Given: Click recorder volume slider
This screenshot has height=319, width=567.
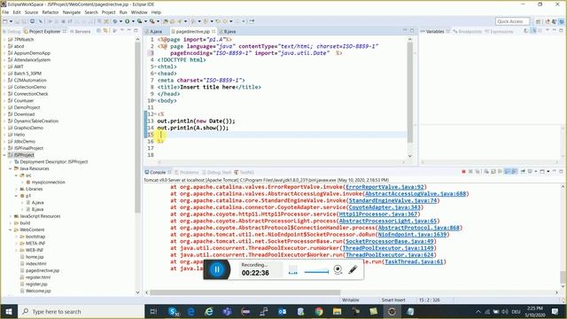Looking at the screenshot, I should [x=316, y=272].
